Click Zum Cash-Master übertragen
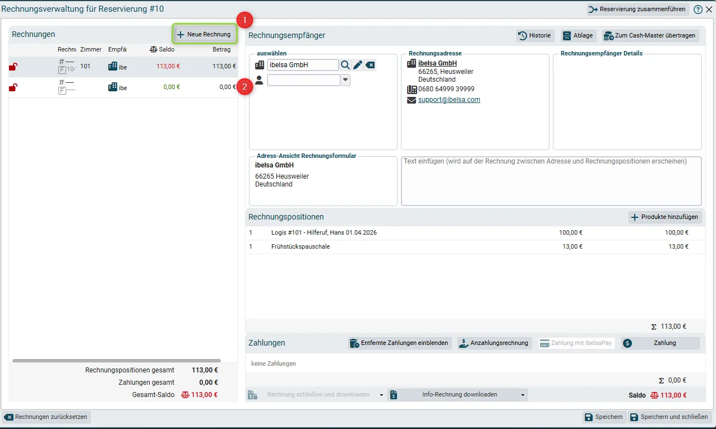 pos(650,35)
